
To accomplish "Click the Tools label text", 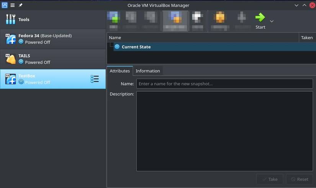I will tap(24, 19).
